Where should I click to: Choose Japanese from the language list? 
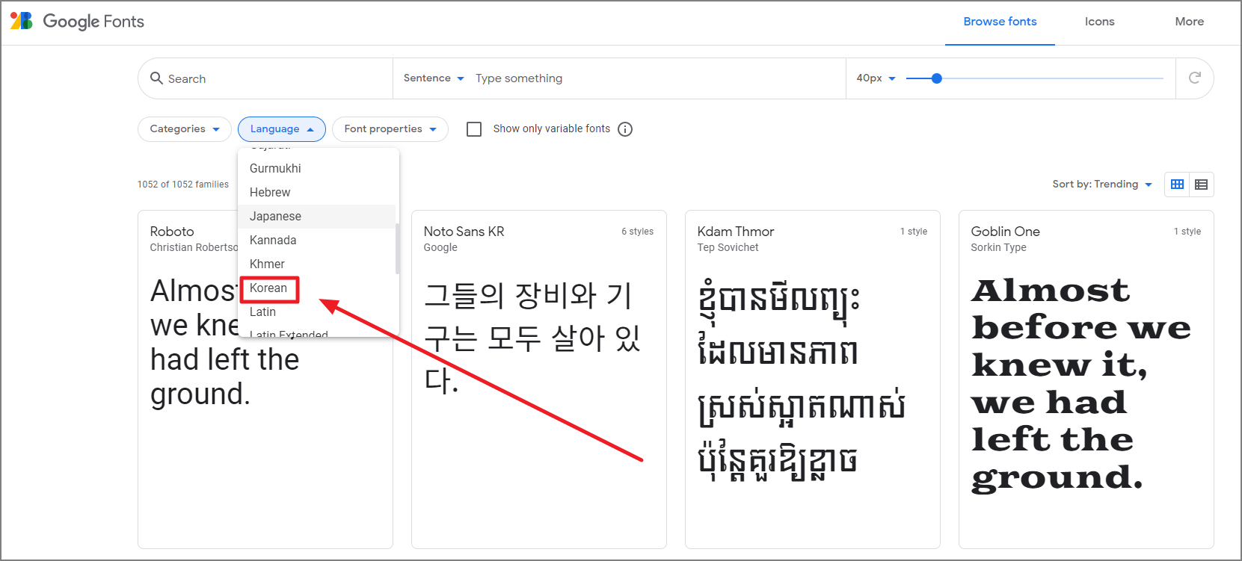coord(318,217)
